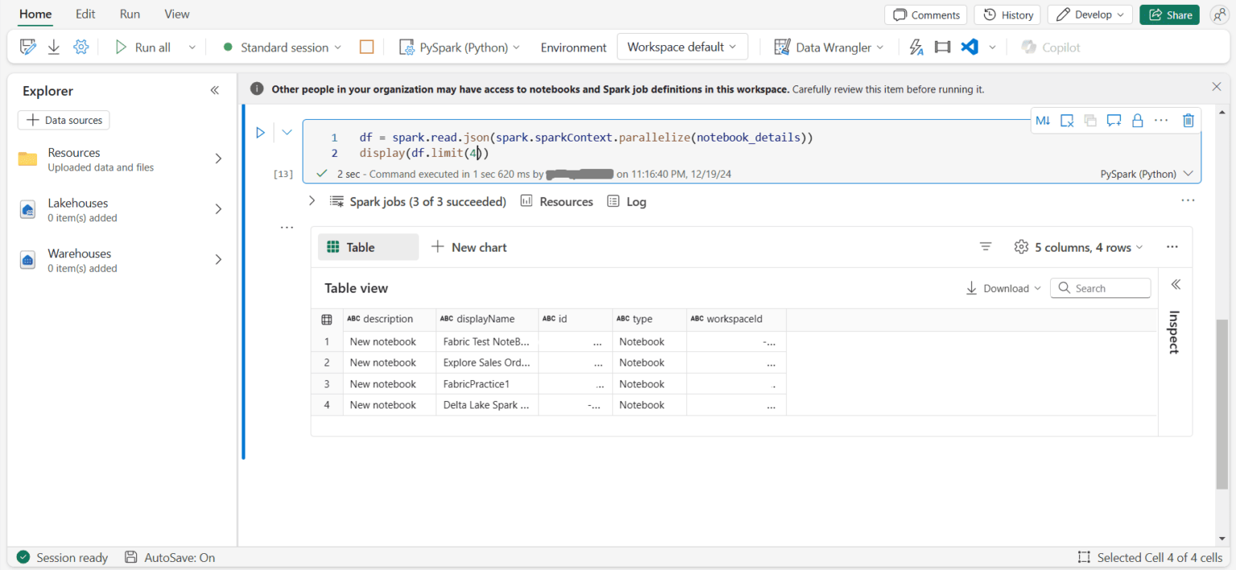Add a comment to the cell

click(1114, 121)
